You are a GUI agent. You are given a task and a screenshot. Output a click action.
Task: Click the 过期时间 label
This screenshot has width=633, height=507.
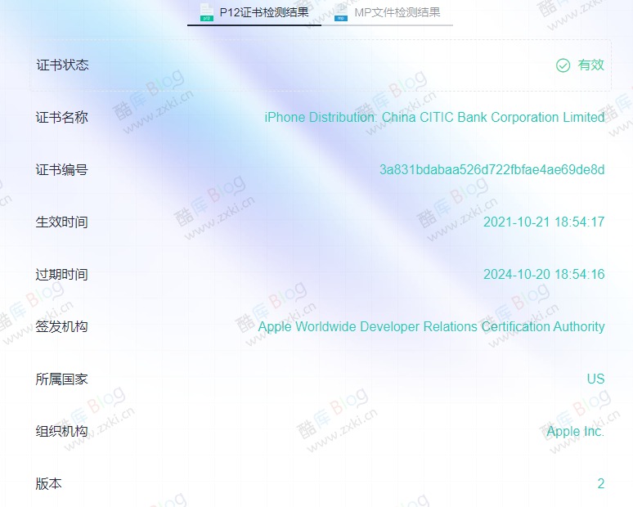click(62, 275)
